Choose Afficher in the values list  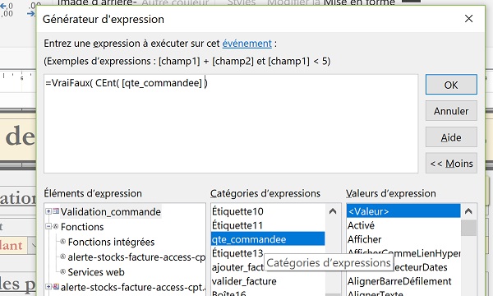(364, 239)
